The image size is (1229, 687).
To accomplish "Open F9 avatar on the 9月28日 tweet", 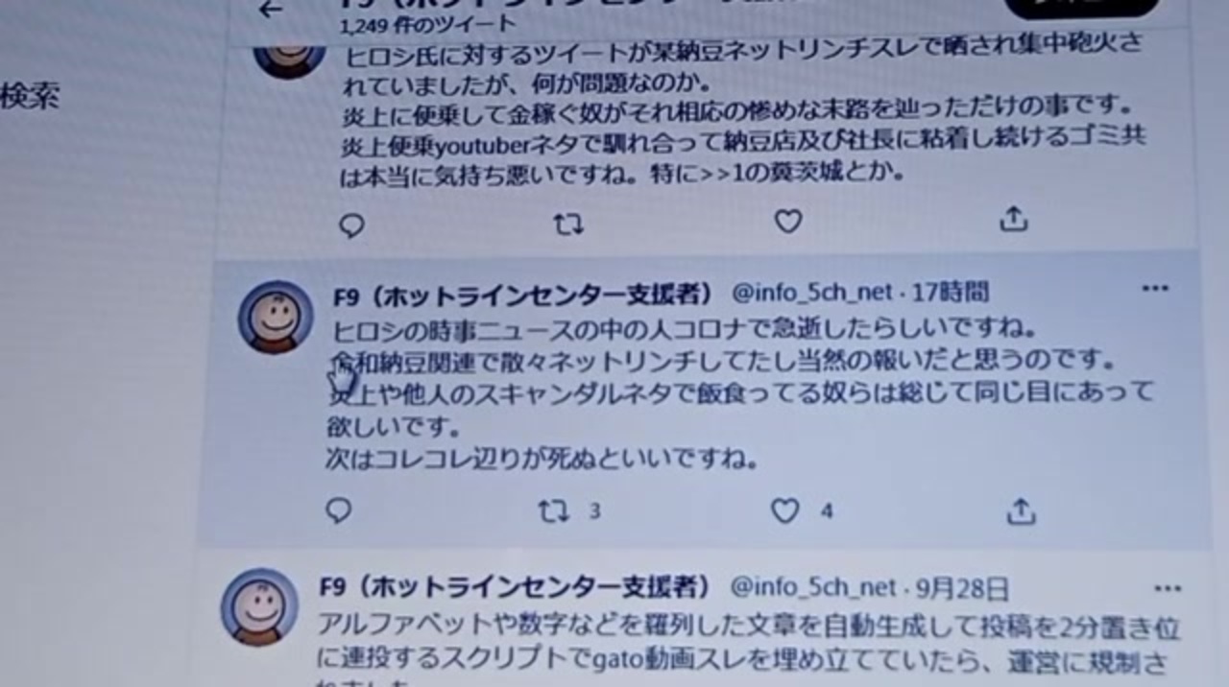I will coord(259,606).
